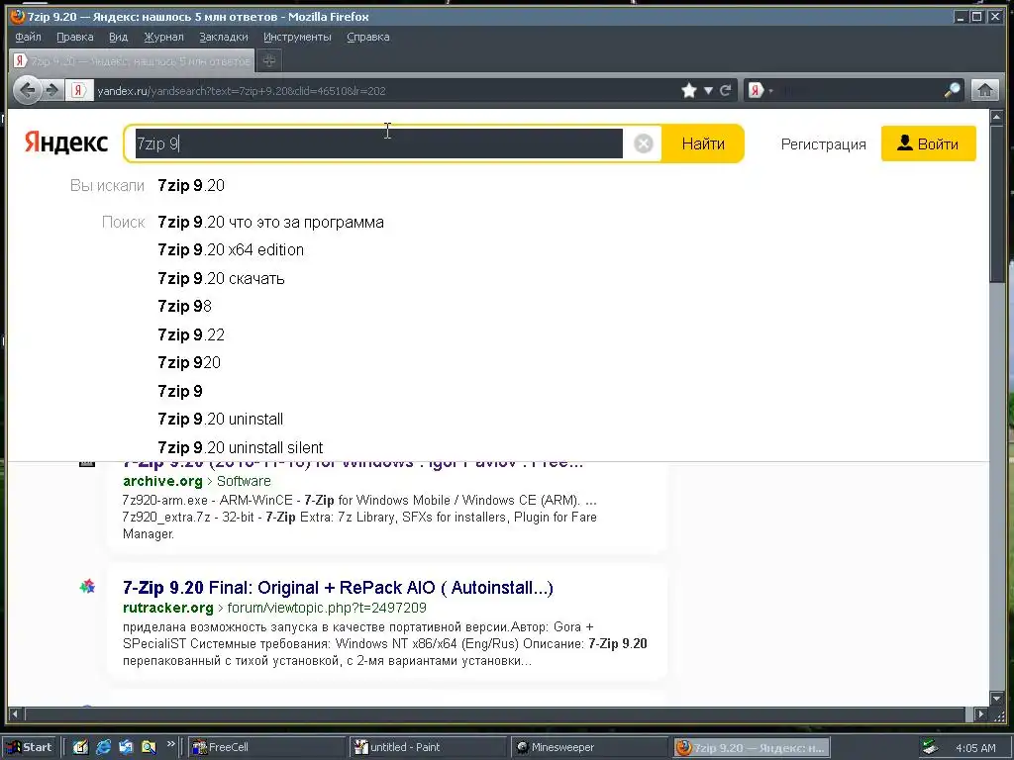Switch to 'untitled - Paint' taskbar button
Viewport: 1014px width, 760px height.
click(427, 747)
